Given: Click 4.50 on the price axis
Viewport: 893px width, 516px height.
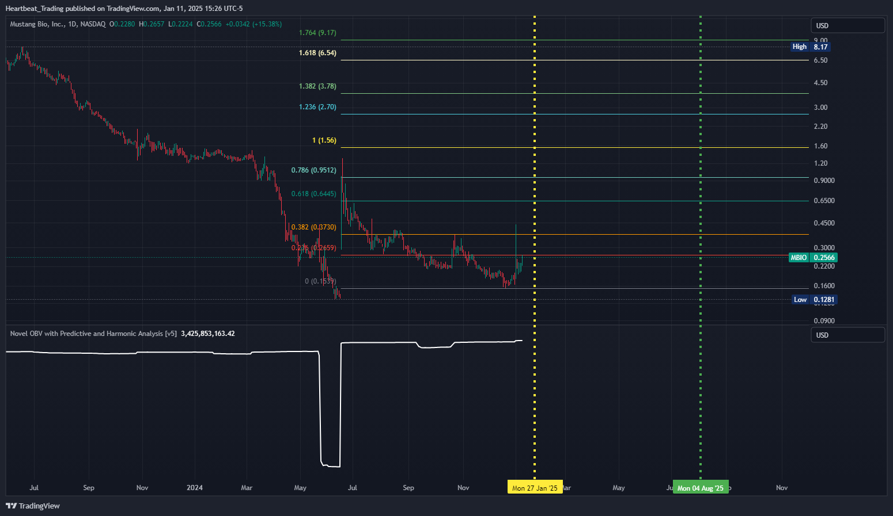Looking at the screenshot, I should coord(820,83).
